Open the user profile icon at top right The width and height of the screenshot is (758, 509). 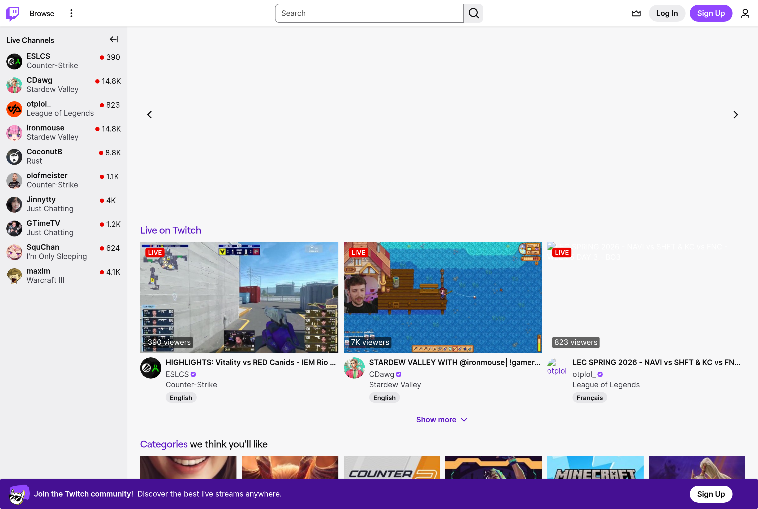(x=745, y=13)
